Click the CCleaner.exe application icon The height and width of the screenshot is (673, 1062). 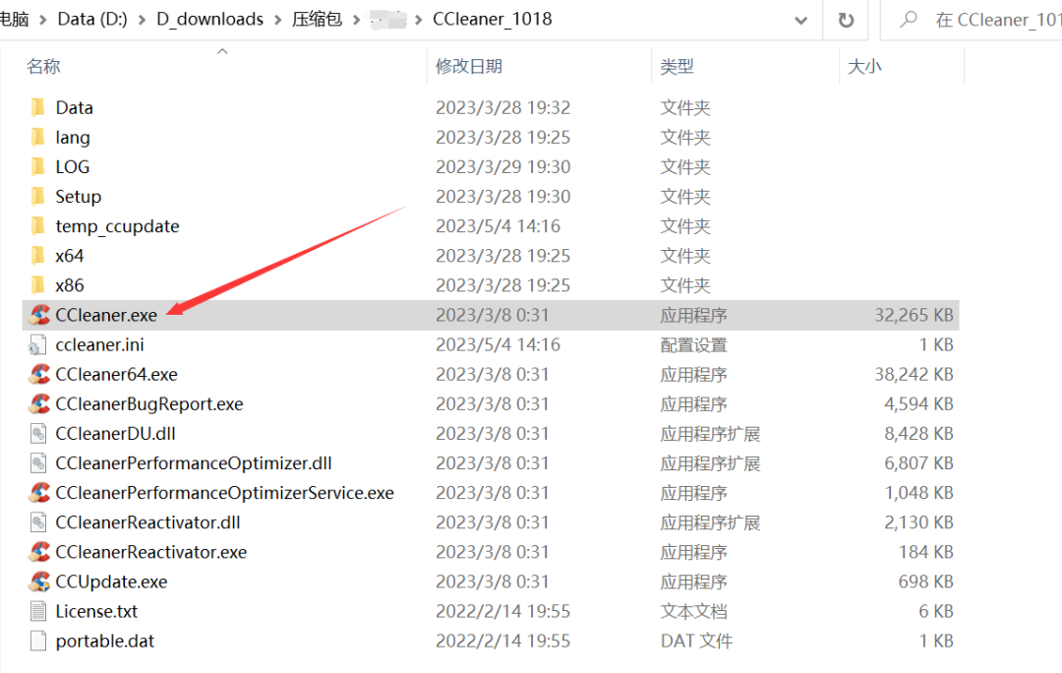click(x=38, y=315)
